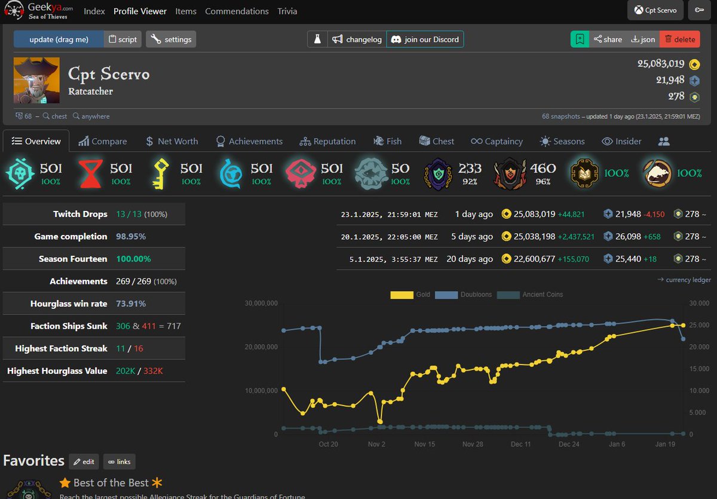717x499 pixels.
Task: Click the gold coin icon beside 25,083,019
Action: [694, 64]
